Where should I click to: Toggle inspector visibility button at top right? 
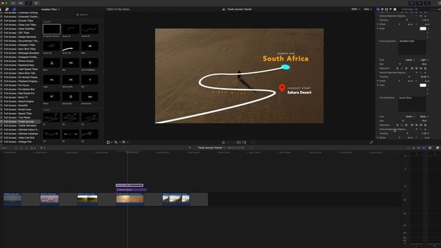click(427, 3)
